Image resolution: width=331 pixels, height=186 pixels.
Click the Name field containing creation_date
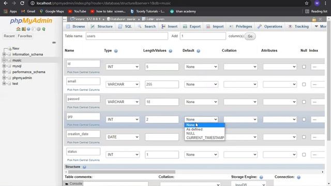tap(83, 134)
